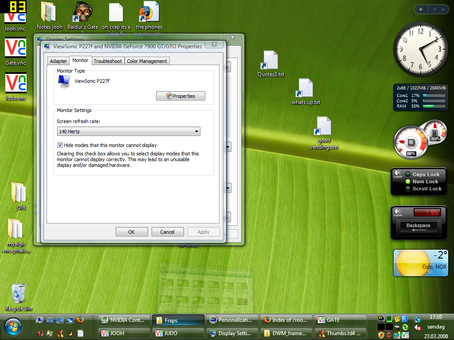Click OK in the monitor properties dialog

tap(132, 232)
